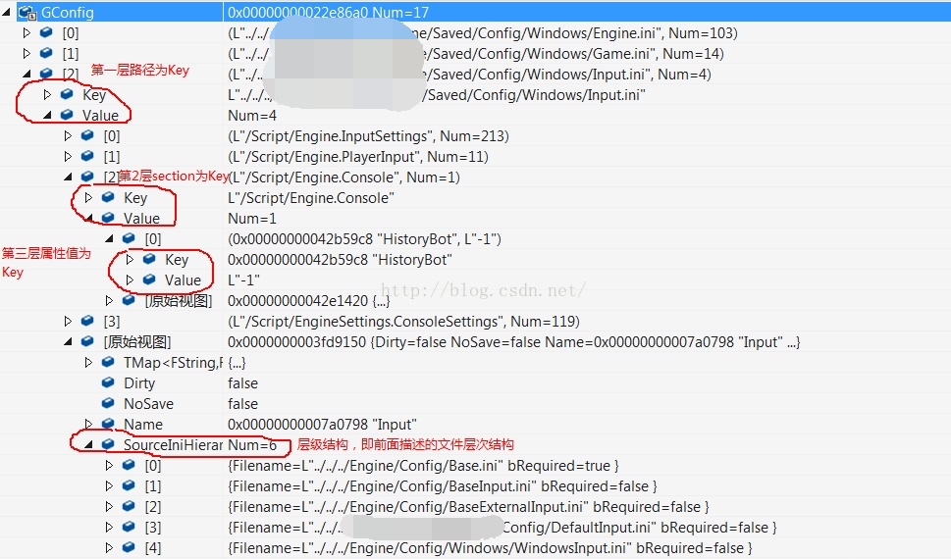Expand the [0] Engine.ini entry
This screenshot has width=951, height=559.
tap(26, 32)
